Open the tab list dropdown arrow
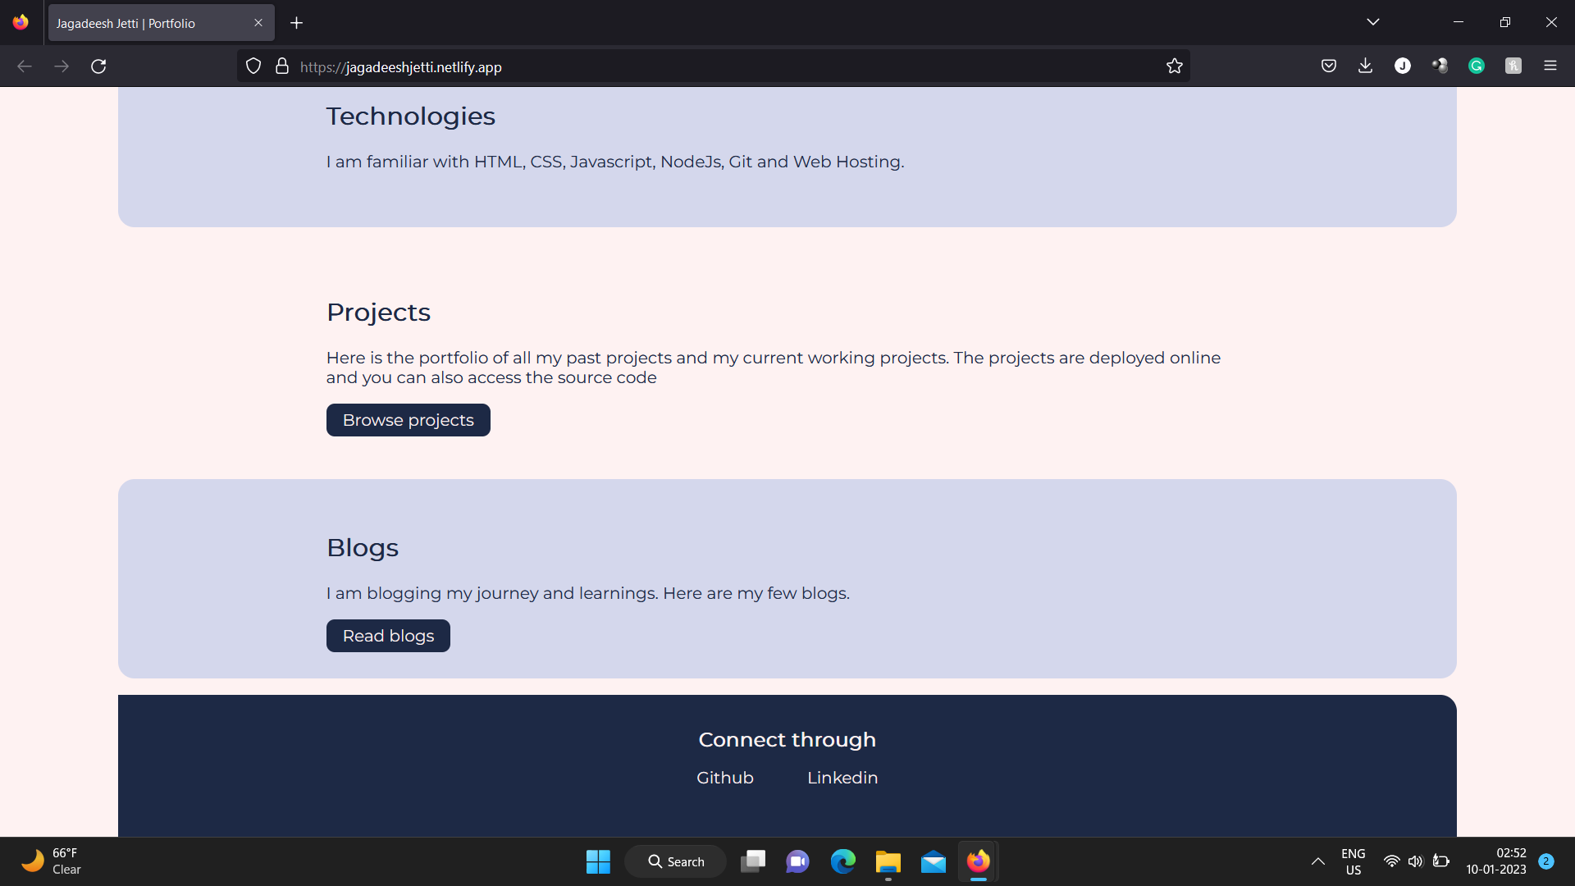Screen dimensions: 1575x886 click(1373, 22)
